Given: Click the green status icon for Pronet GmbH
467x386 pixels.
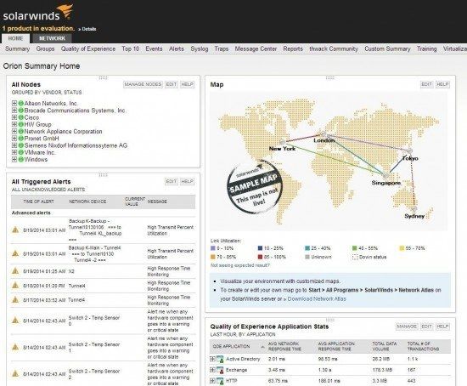Looking at the screenshot, I should pyautogui.click(x=21, y=139).
